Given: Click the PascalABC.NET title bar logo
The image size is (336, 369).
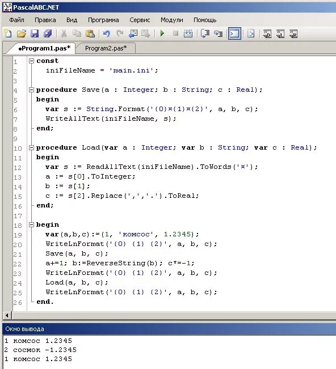Looking at the screenshot, I should coord(7,7).
